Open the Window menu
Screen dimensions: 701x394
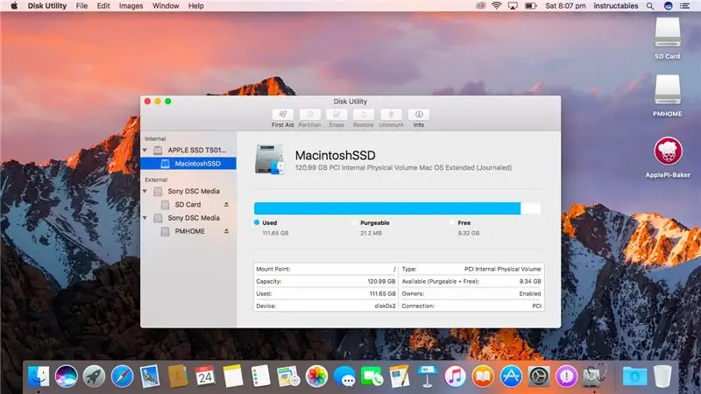pos(166,6)
